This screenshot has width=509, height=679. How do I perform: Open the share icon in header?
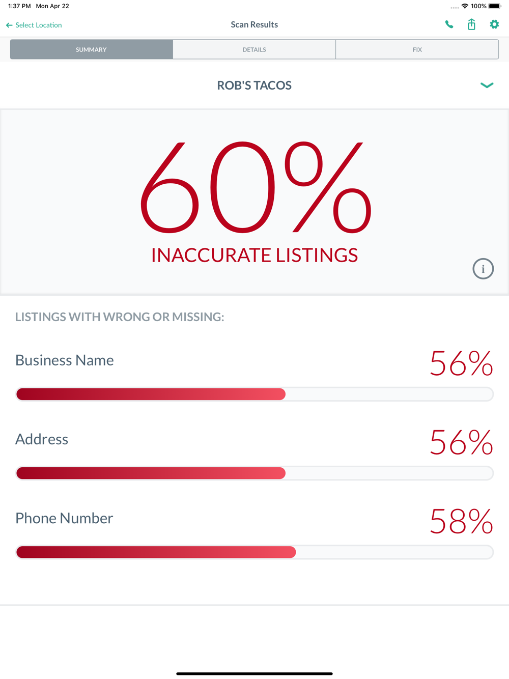[x=471, y=24]
